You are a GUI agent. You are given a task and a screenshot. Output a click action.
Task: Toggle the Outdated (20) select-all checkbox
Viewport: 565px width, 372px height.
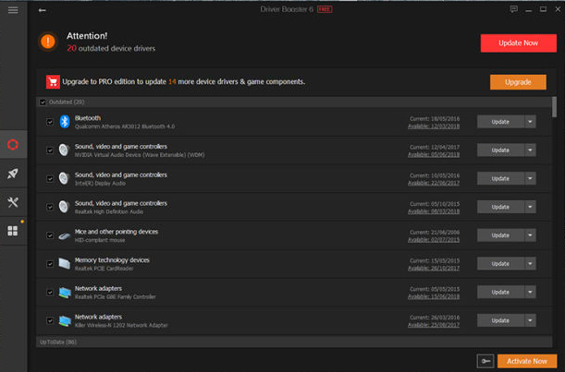[x=43, y=102]
